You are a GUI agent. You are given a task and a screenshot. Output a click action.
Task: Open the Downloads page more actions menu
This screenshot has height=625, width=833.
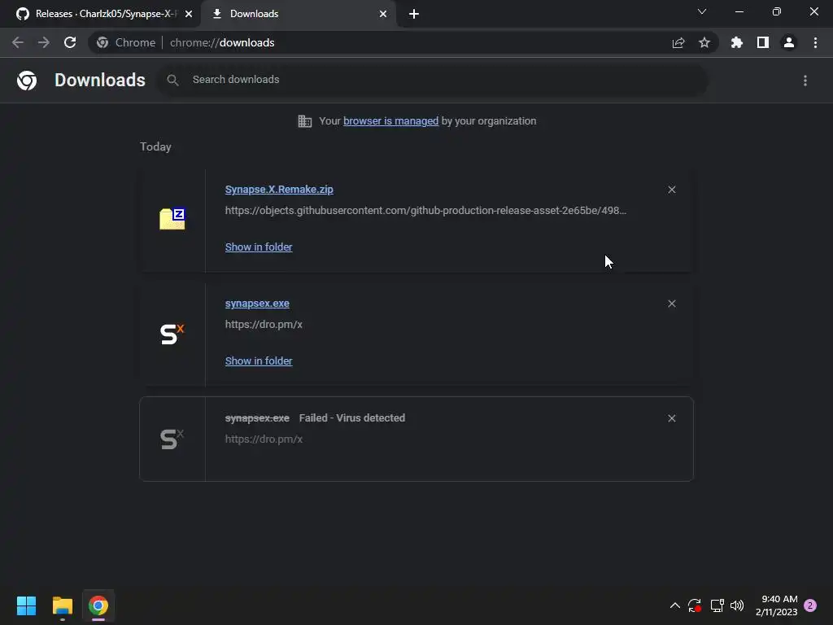[805, 81]
